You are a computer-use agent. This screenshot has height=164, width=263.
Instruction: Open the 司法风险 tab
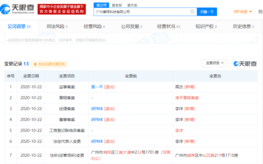click(x=57, y=27)
